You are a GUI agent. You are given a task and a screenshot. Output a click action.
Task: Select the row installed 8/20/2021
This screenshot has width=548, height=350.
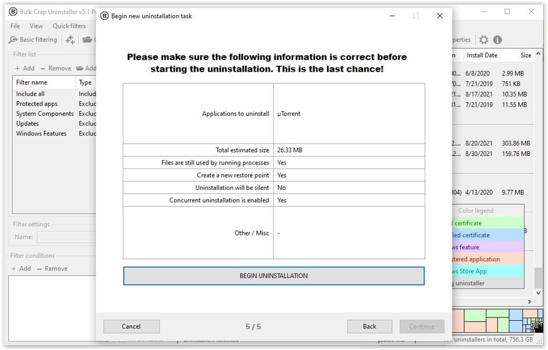pos(493,143)
